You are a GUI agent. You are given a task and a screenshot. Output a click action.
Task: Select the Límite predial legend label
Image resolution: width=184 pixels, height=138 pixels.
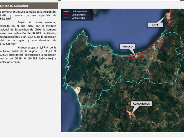coord(78,18)
